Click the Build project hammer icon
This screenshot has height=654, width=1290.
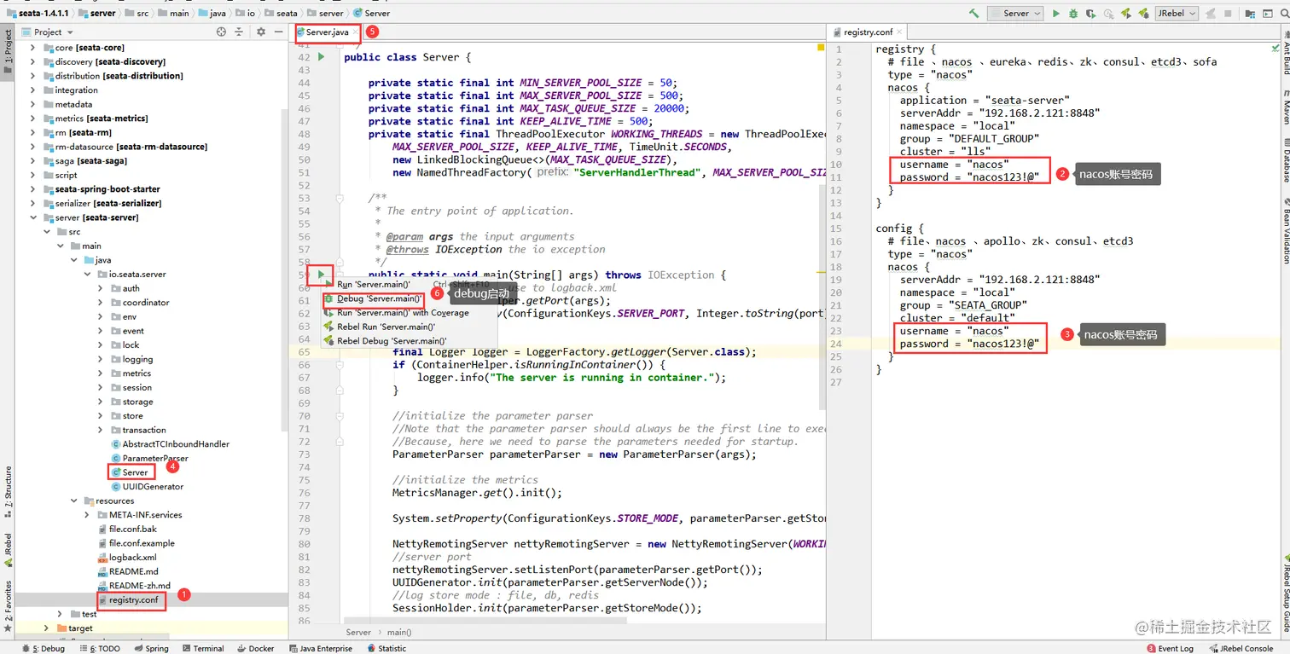click(973, 14)
